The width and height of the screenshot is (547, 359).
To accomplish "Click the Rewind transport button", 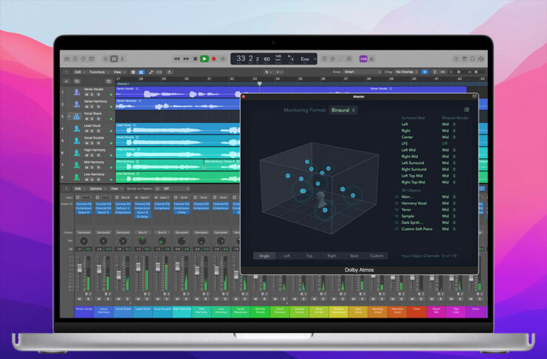I will [177, 58].
